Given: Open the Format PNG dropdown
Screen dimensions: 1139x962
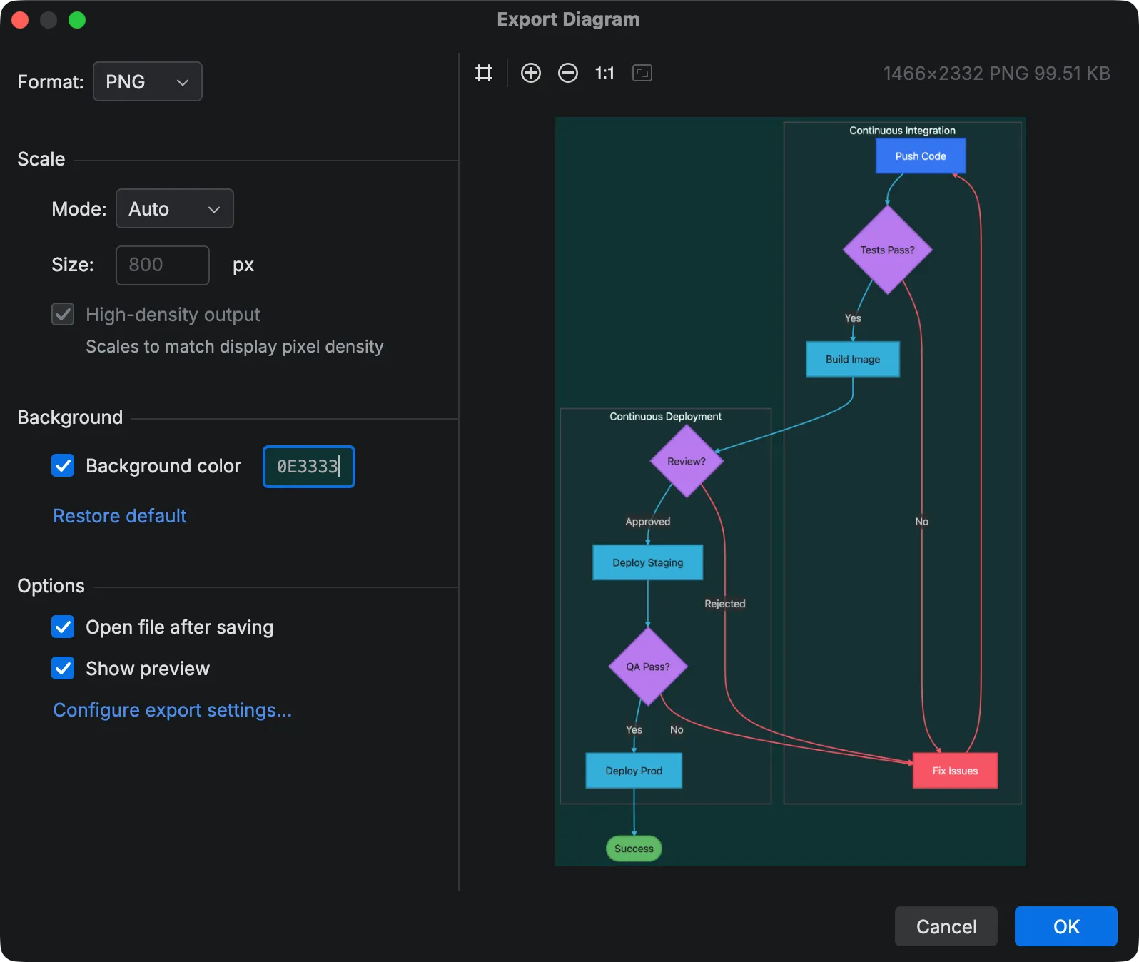Looking at the screenshot, I should tap(148, 82).
